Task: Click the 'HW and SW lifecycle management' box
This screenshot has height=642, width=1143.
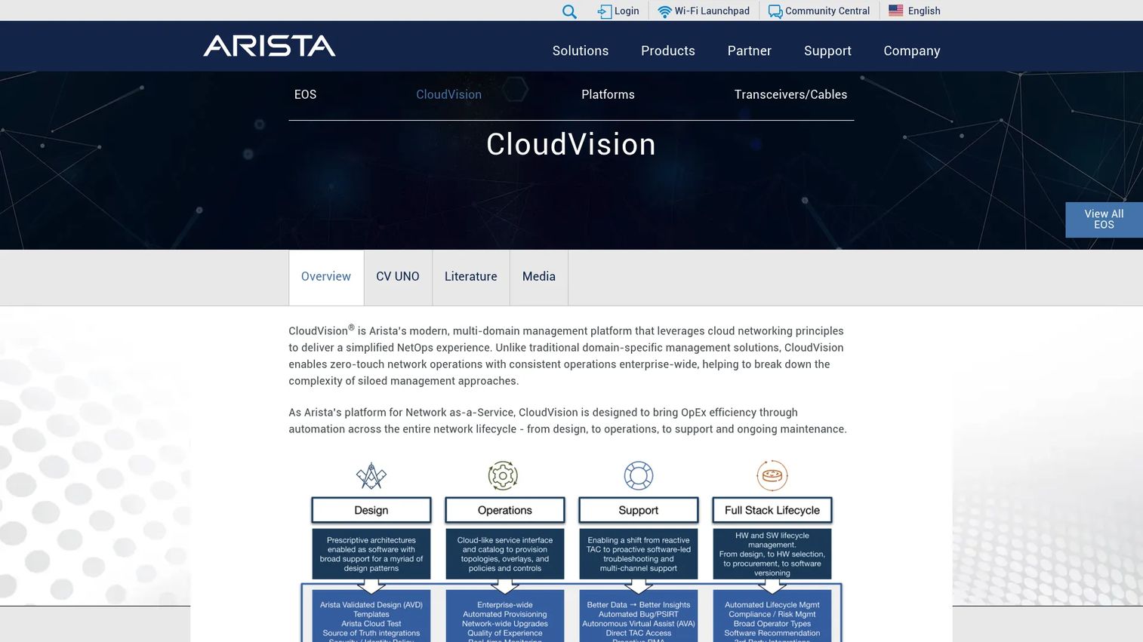Action: click(x=772, y=554)
